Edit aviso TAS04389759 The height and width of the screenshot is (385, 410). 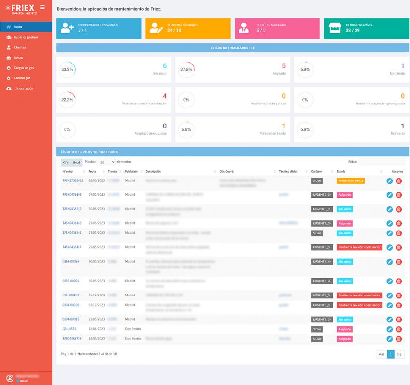coord(389,339)
